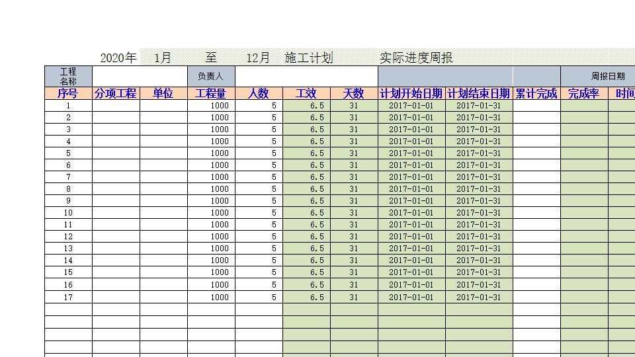Select serial number 1 cell
Screen dimensions: 635x357
click(68, 106)
